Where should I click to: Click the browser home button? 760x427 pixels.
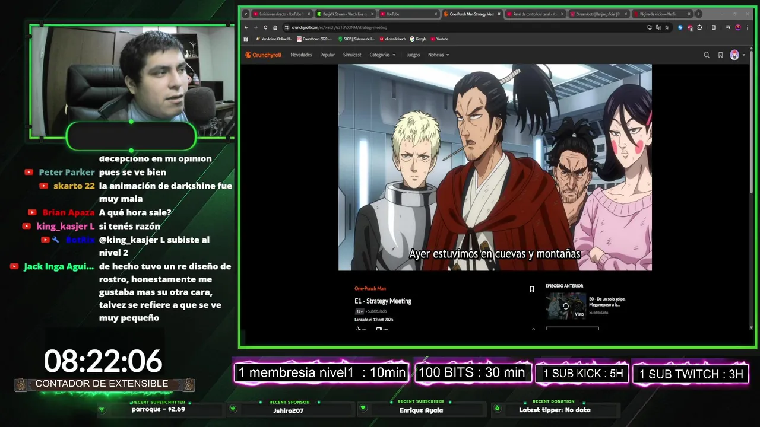click(275, 27)
